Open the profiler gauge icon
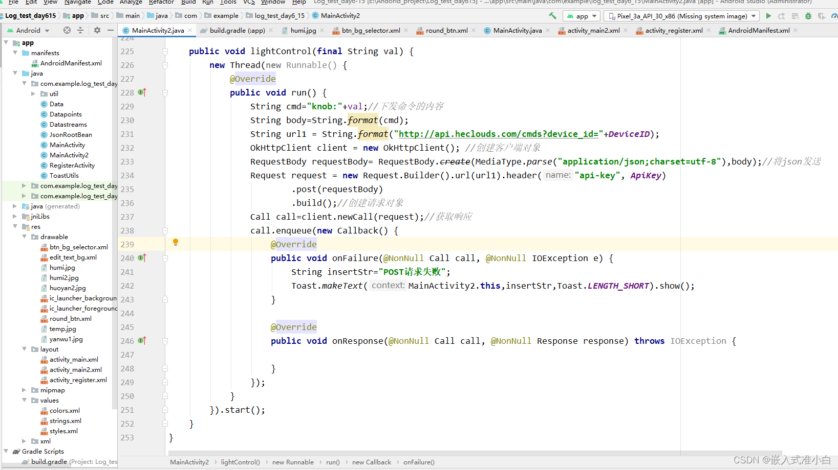Viewport: 838px width, 470px height. pyautogui.click(x=834, y=16)
